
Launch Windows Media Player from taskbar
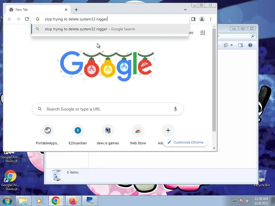coord(39,201)
